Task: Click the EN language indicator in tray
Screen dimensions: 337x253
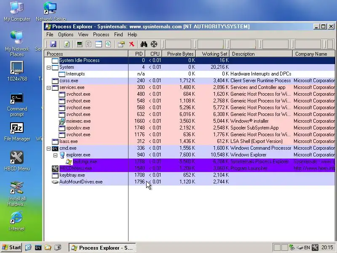Action: pyautogui.click(x=307, y=248)
